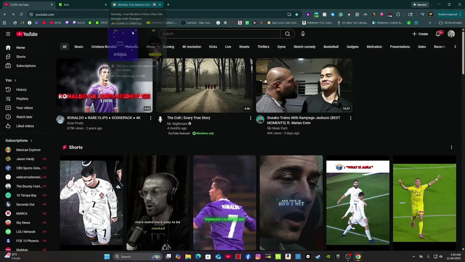
Task: Show more bookmarks with chevron overflow
Action: [x=430, y=23]
